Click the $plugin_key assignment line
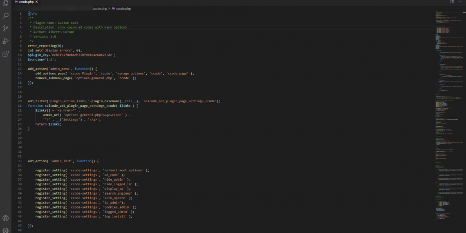Screen dimensions: 466x233 72,55
